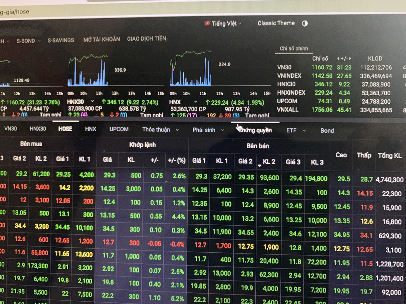Click the KL 2 sort arrow indicator
The width and height of the screenshot is (406, 304).
click(260, 166)
